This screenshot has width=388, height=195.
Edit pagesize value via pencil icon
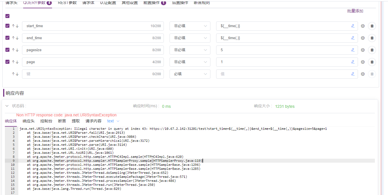tap(353, 50)
